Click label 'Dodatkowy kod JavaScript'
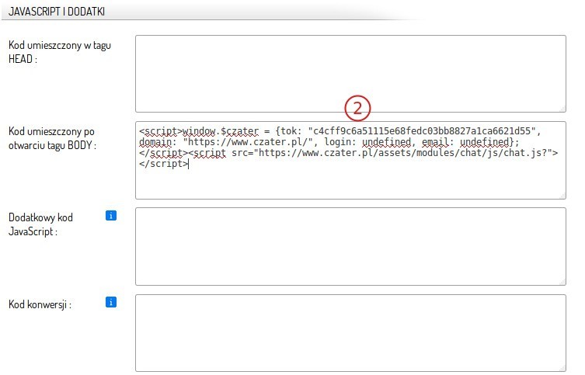This screenshot has width=585, height=375. tap(40, 224)
